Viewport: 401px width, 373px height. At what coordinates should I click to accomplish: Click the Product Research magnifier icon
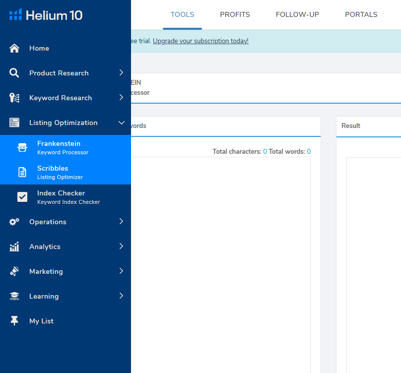pos(14,73)
